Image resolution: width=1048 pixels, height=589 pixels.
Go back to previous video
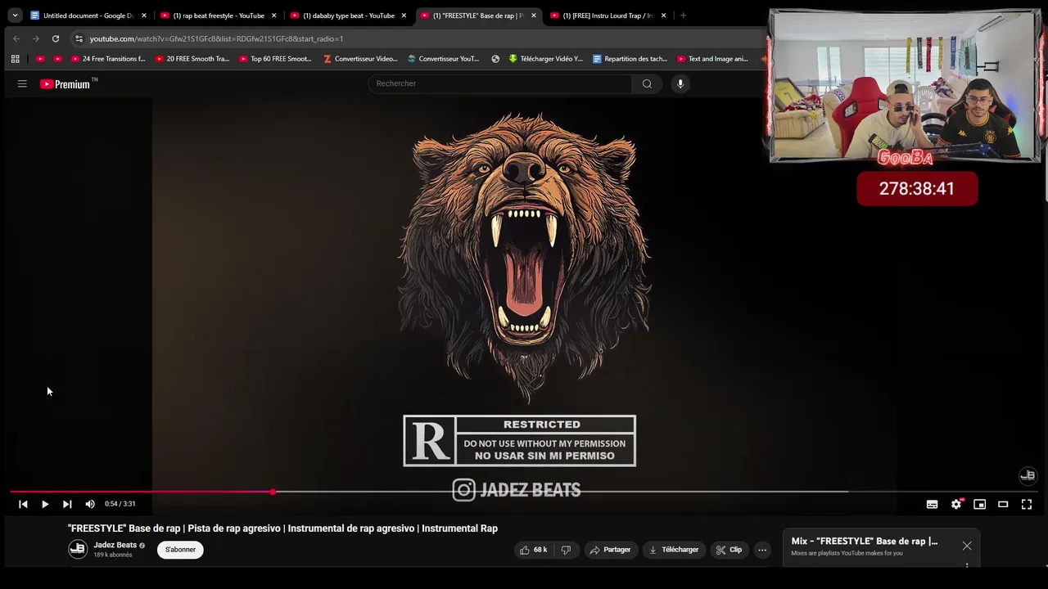pos(23,504)
